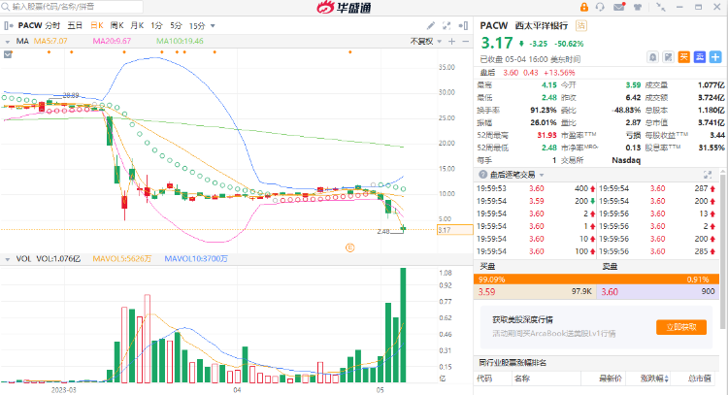Click the 3.17 price tag on axis
This screenshot has width=728, height=395.
point(455,230)
